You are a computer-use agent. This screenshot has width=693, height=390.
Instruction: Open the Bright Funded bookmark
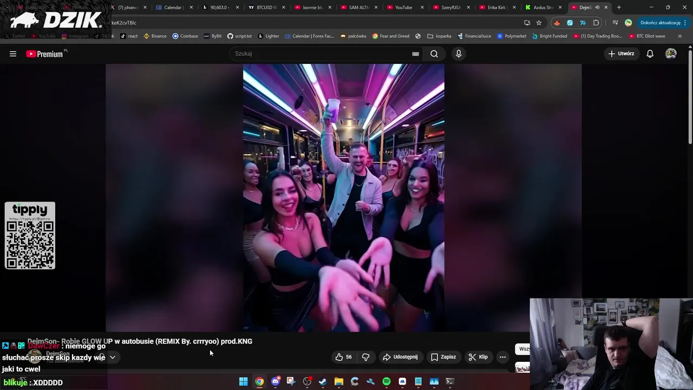550,36
